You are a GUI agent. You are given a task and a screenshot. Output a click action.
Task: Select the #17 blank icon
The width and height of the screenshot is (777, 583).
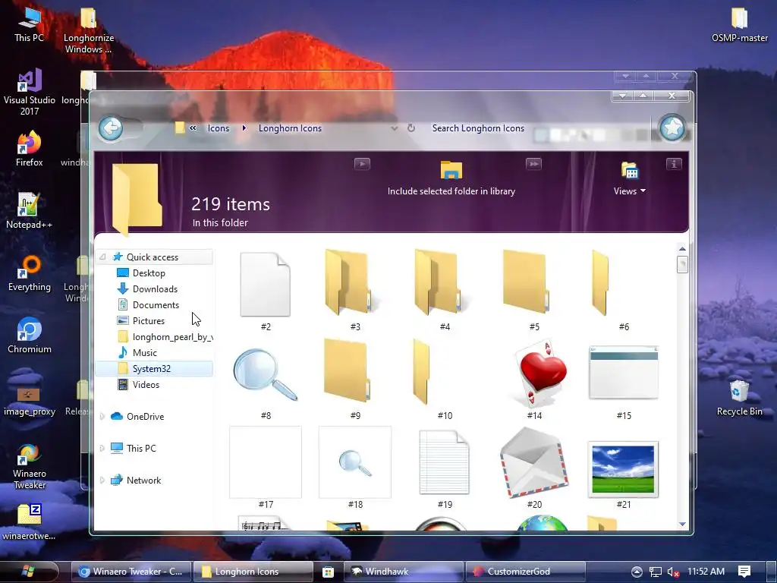(x=266, y=462)
